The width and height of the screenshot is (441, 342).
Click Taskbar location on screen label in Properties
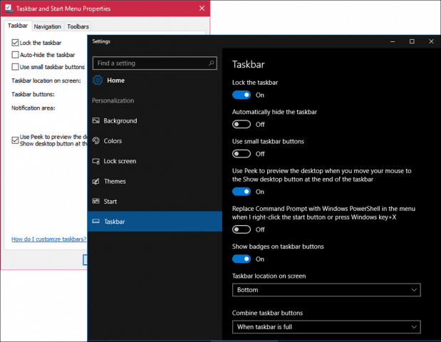click(46, 81)
